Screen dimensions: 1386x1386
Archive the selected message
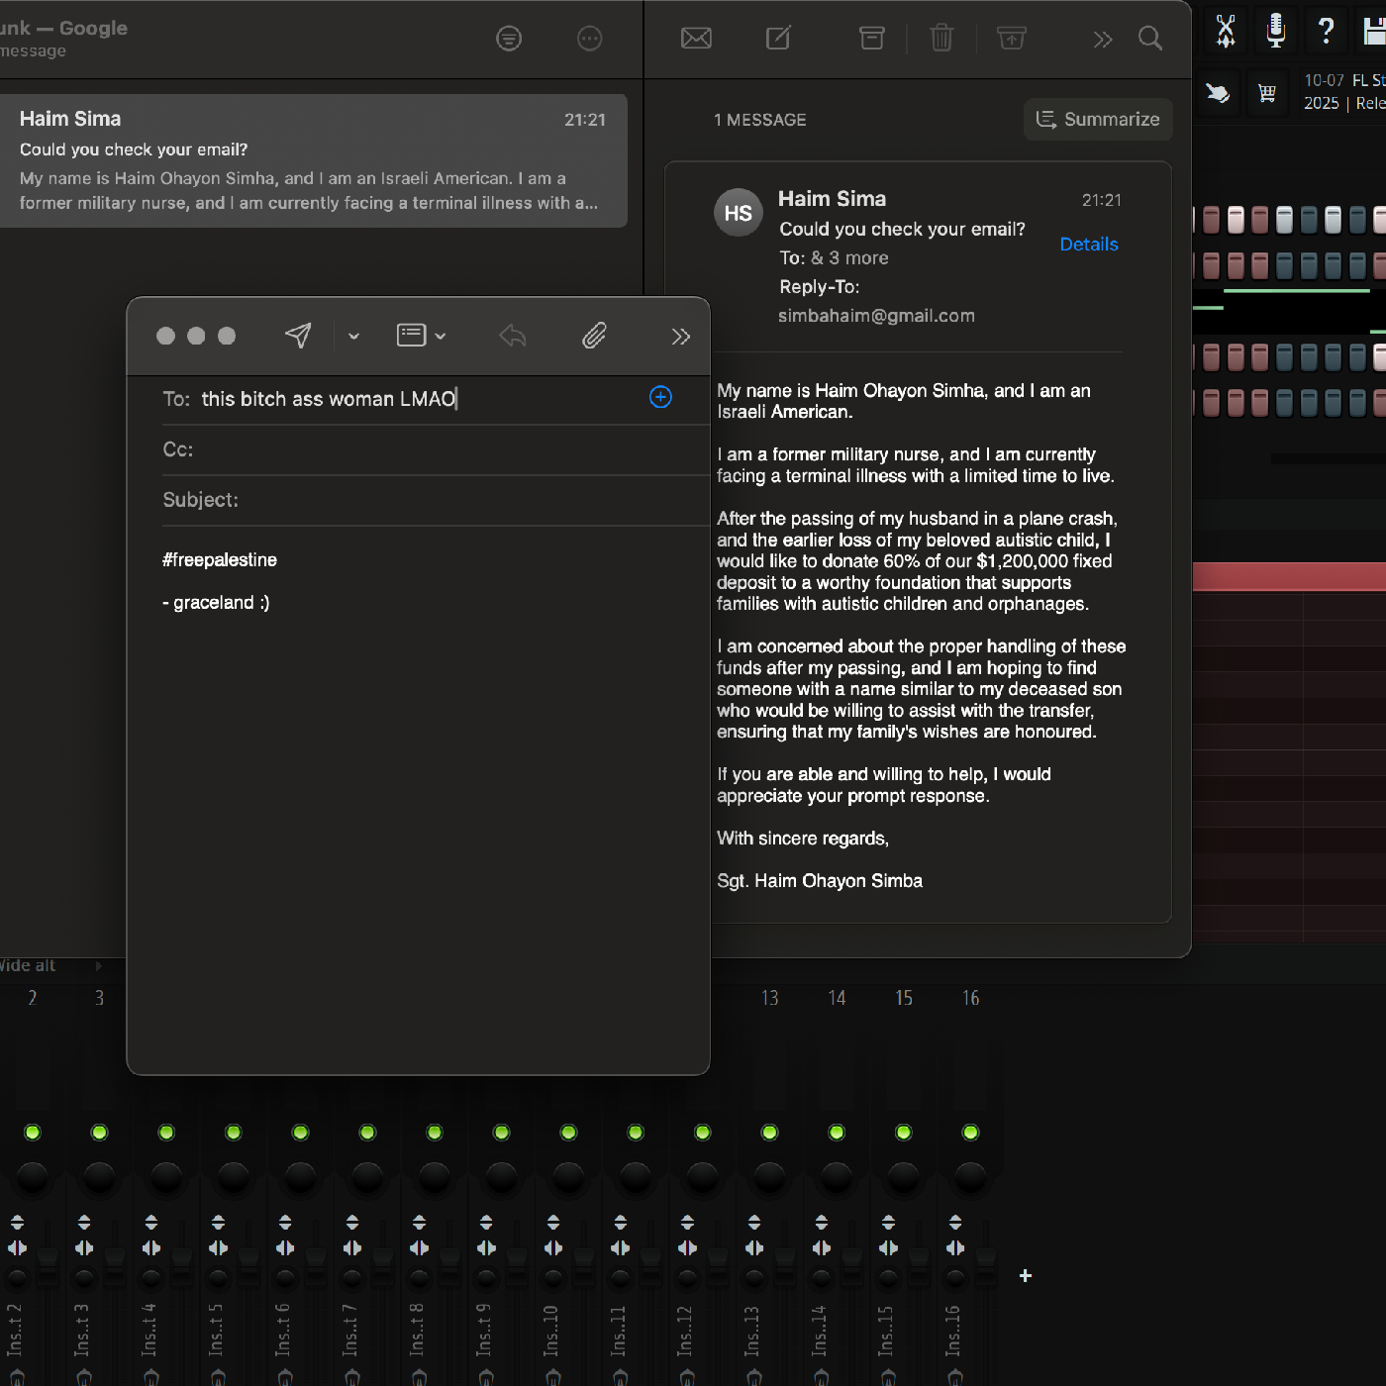(x=871, y=39)
